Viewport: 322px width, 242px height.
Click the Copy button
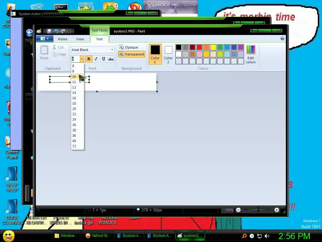[x=59, y=54]
